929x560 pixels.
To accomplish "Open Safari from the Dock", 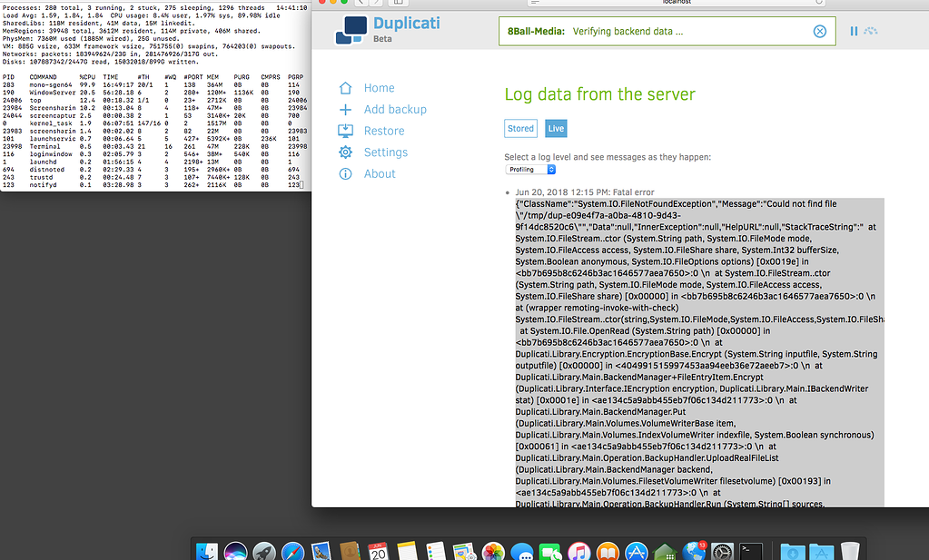I will (x=292, y=551).
